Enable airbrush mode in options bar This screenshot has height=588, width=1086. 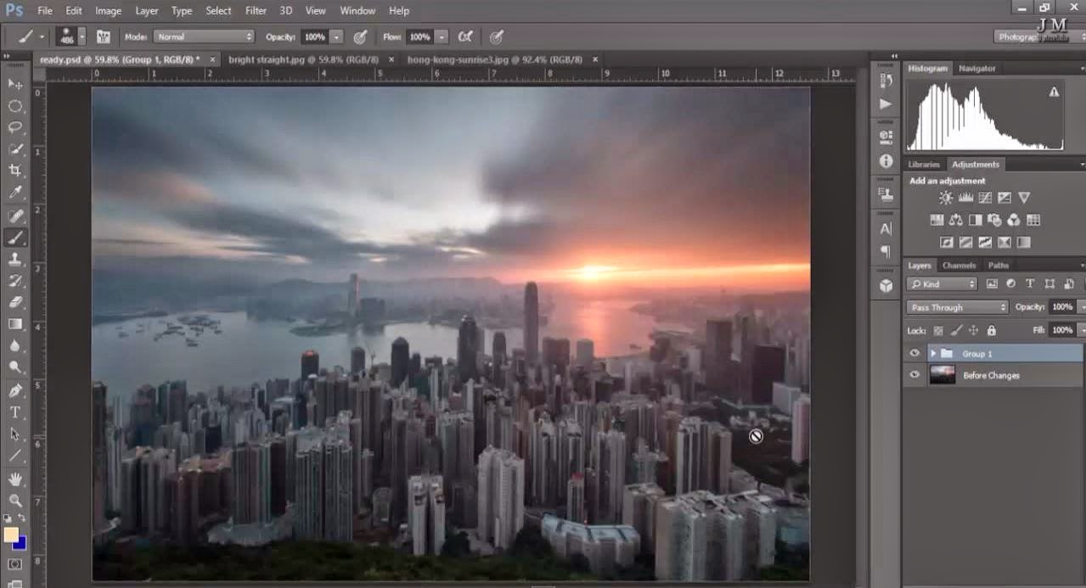465,36
